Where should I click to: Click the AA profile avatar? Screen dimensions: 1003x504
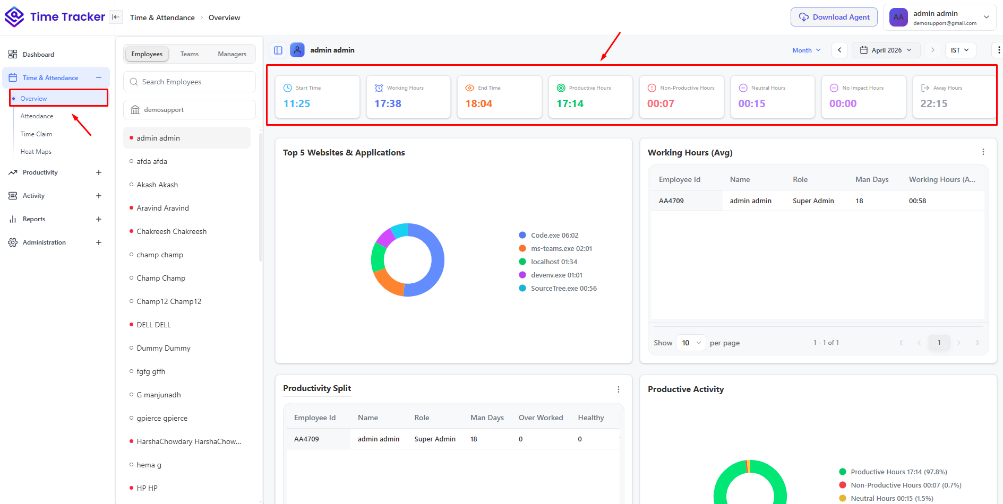point(898,17)
